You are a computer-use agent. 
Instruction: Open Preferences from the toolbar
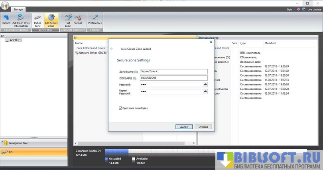95,19
